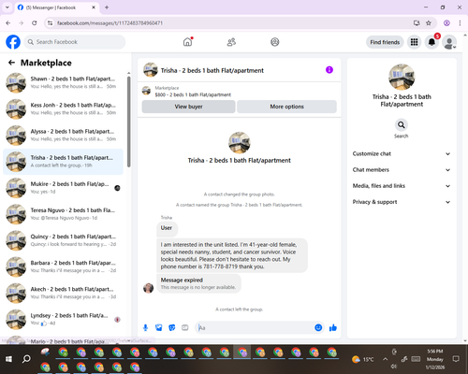
Task: Go back in browser history
Action: point(8,22)
